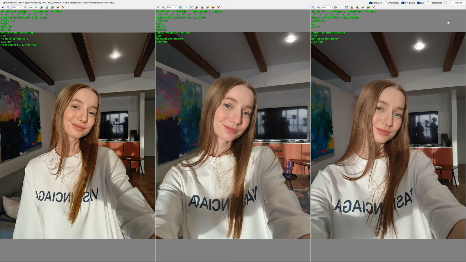The height and width of the screenshot is (262, 466).
Task: Click the copy-to-folder icon in the OnePlus 12 toolbar
Action: [52, 7]
